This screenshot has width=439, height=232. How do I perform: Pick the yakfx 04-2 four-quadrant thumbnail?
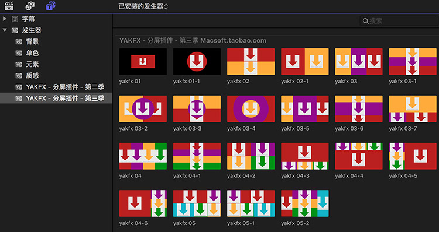click(x=251, y=156)
